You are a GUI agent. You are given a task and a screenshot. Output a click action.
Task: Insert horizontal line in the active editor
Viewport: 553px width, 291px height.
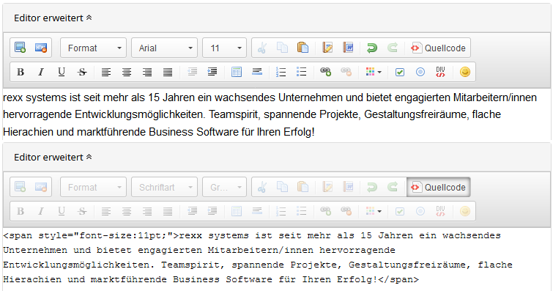pyautogui.click(x=257, y=72)
